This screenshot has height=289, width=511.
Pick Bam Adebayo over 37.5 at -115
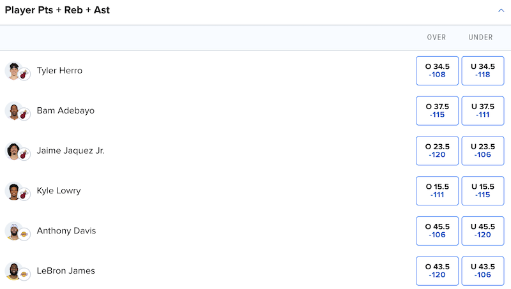(x=437, y=110)
